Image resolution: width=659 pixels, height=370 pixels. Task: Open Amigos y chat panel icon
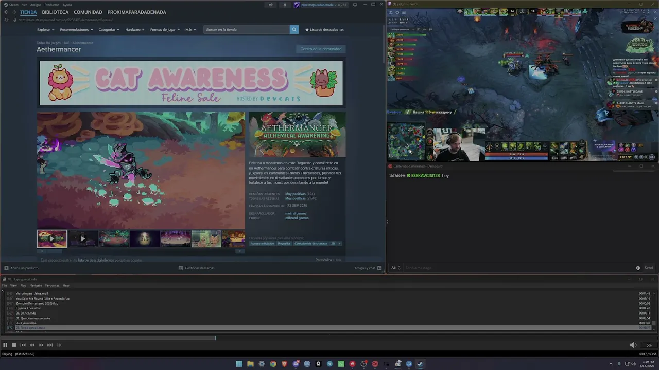(x=379, y=268)
